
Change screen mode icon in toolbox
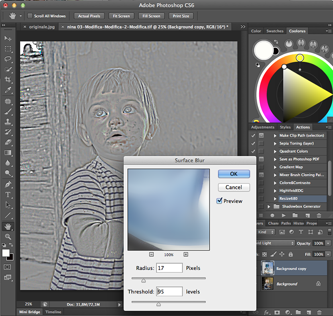[x=8, y=277]
